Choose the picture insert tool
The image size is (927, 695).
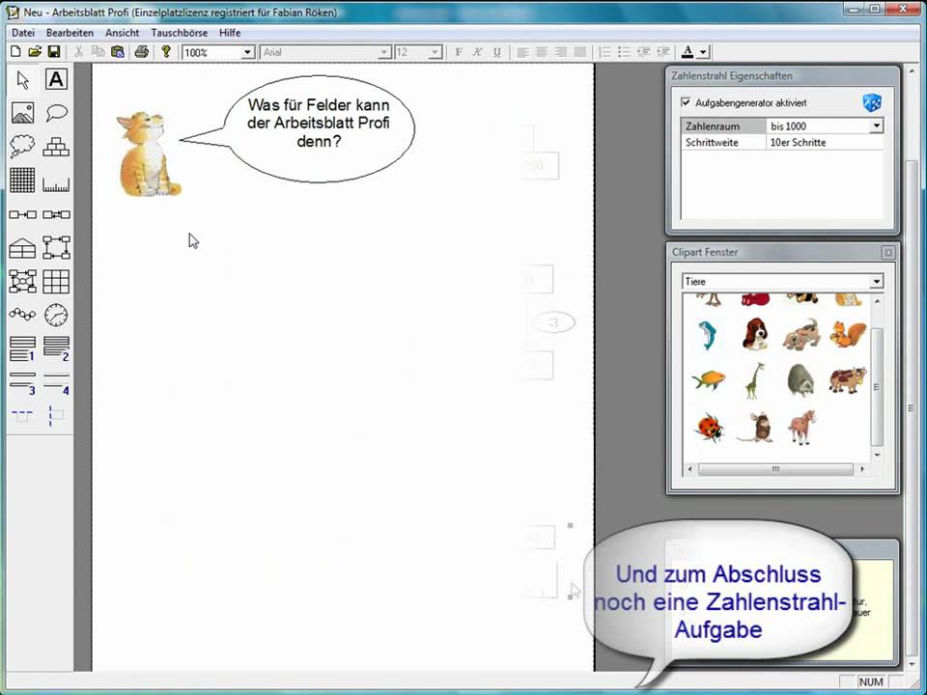pos(22,113)
